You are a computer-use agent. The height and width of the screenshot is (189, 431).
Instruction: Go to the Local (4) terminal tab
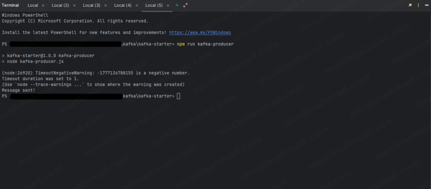pyautogui.click(x=122, y=5)
